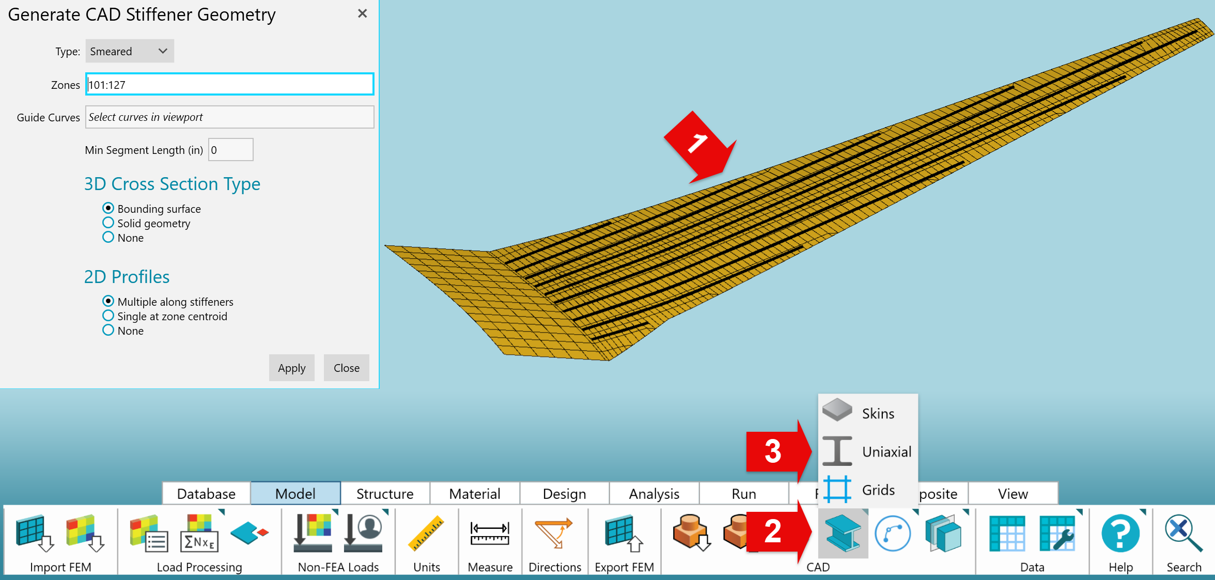Click the Export FEM mesh icon
The height and width of the screenshot is (580, 1215).
point(624,534)
